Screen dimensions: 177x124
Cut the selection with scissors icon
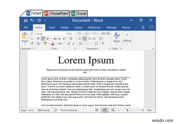click(x=32, y=34)
